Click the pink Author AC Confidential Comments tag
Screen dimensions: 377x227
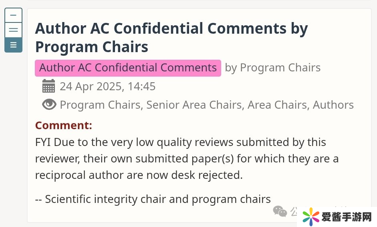coord(128,68)
